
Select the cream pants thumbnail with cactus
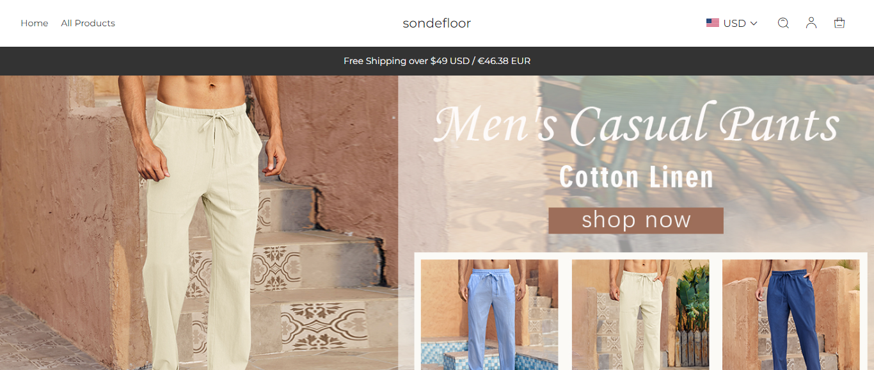click(x=640, y=314)
